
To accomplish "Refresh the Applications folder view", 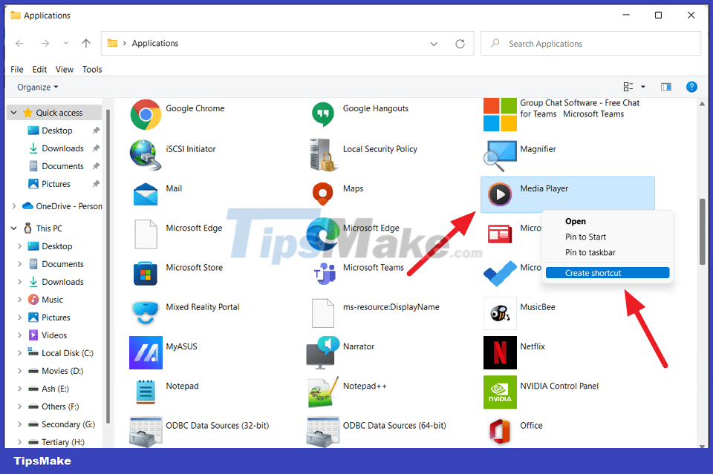I will coord(460,43).
